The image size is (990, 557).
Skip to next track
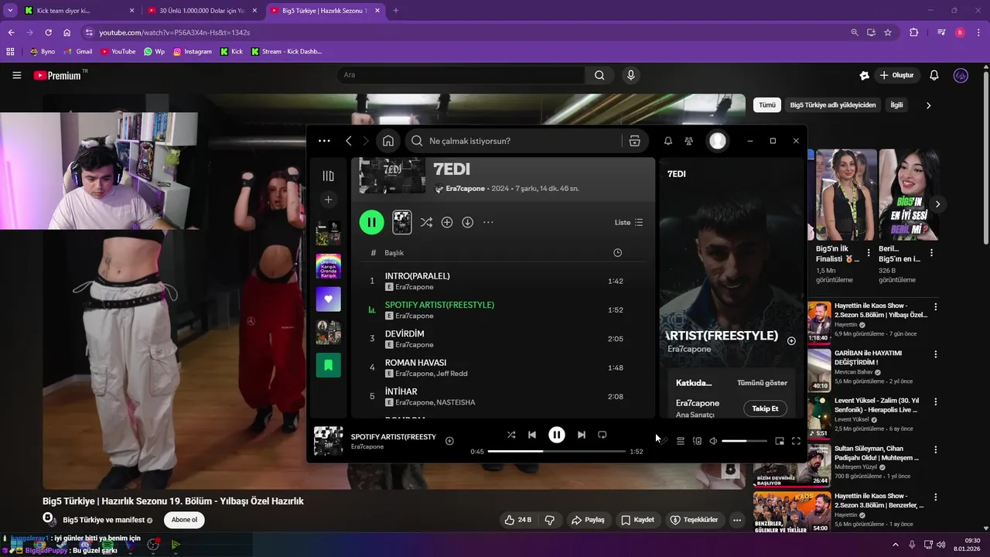[582, 435]
